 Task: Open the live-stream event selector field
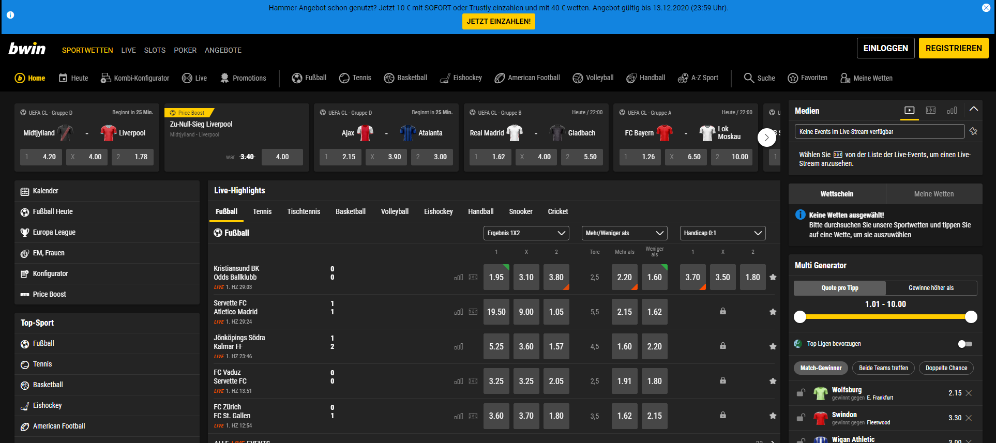pyautogui.click(x=880, y=132)
